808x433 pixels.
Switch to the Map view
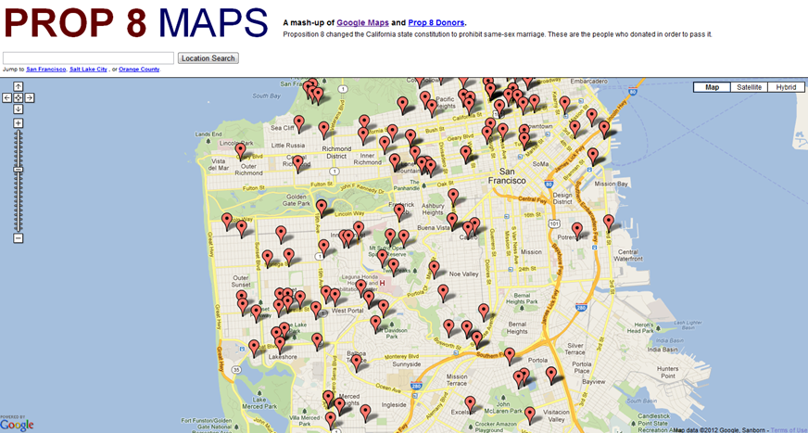(x=713, y=87)
